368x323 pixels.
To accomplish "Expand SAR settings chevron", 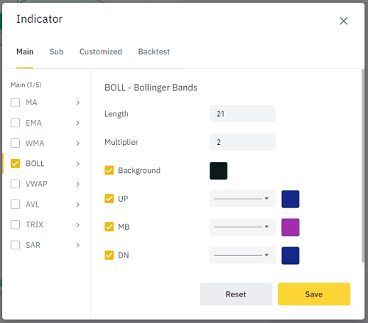I will pos(78,245).
